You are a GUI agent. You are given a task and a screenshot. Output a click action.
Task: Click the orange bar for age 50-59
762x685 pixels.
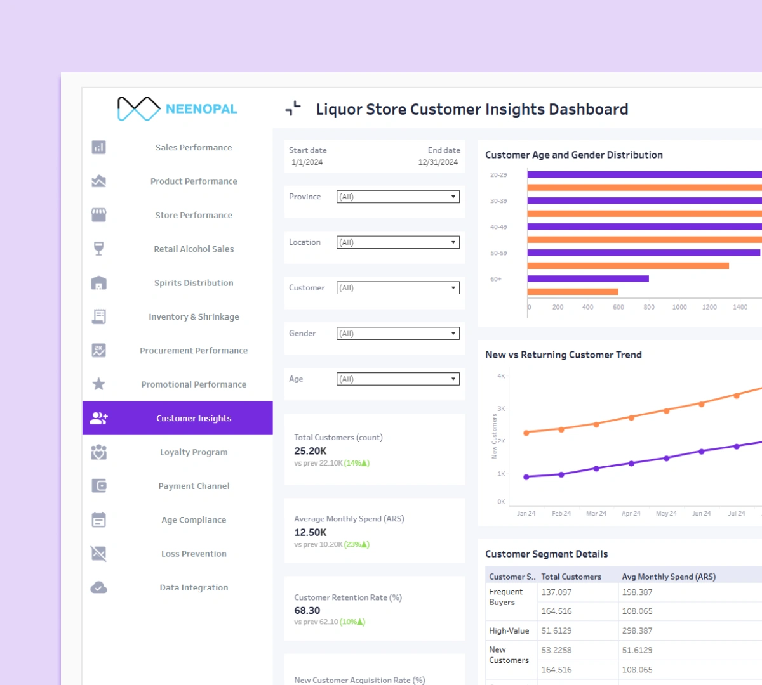(628, 266)
